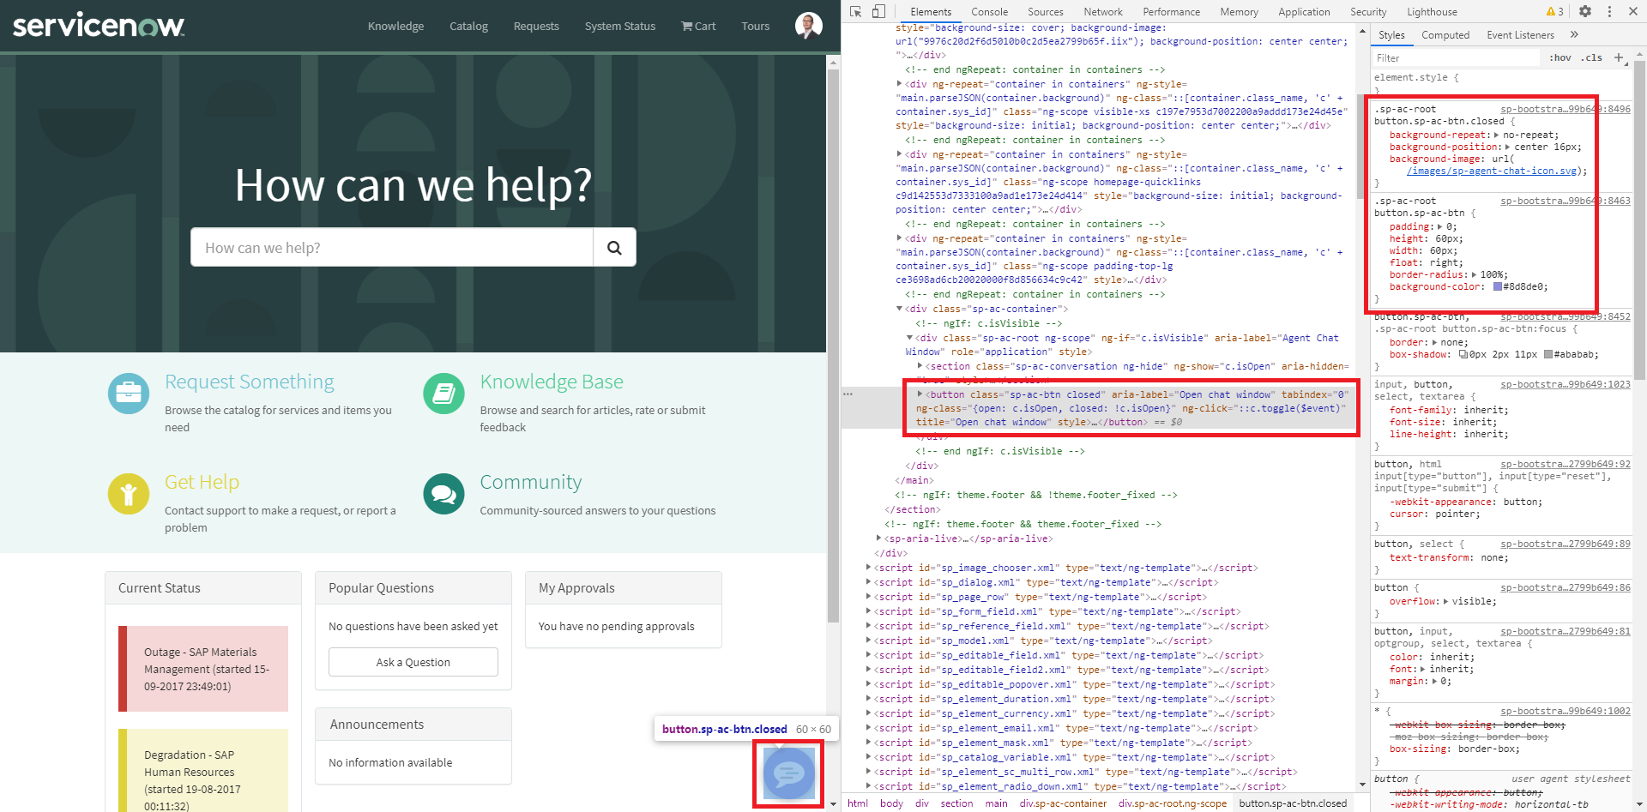Click the How can we help search field
Image resolution: width=1647 pixels, height=812 pixels.
click(392, 248)
